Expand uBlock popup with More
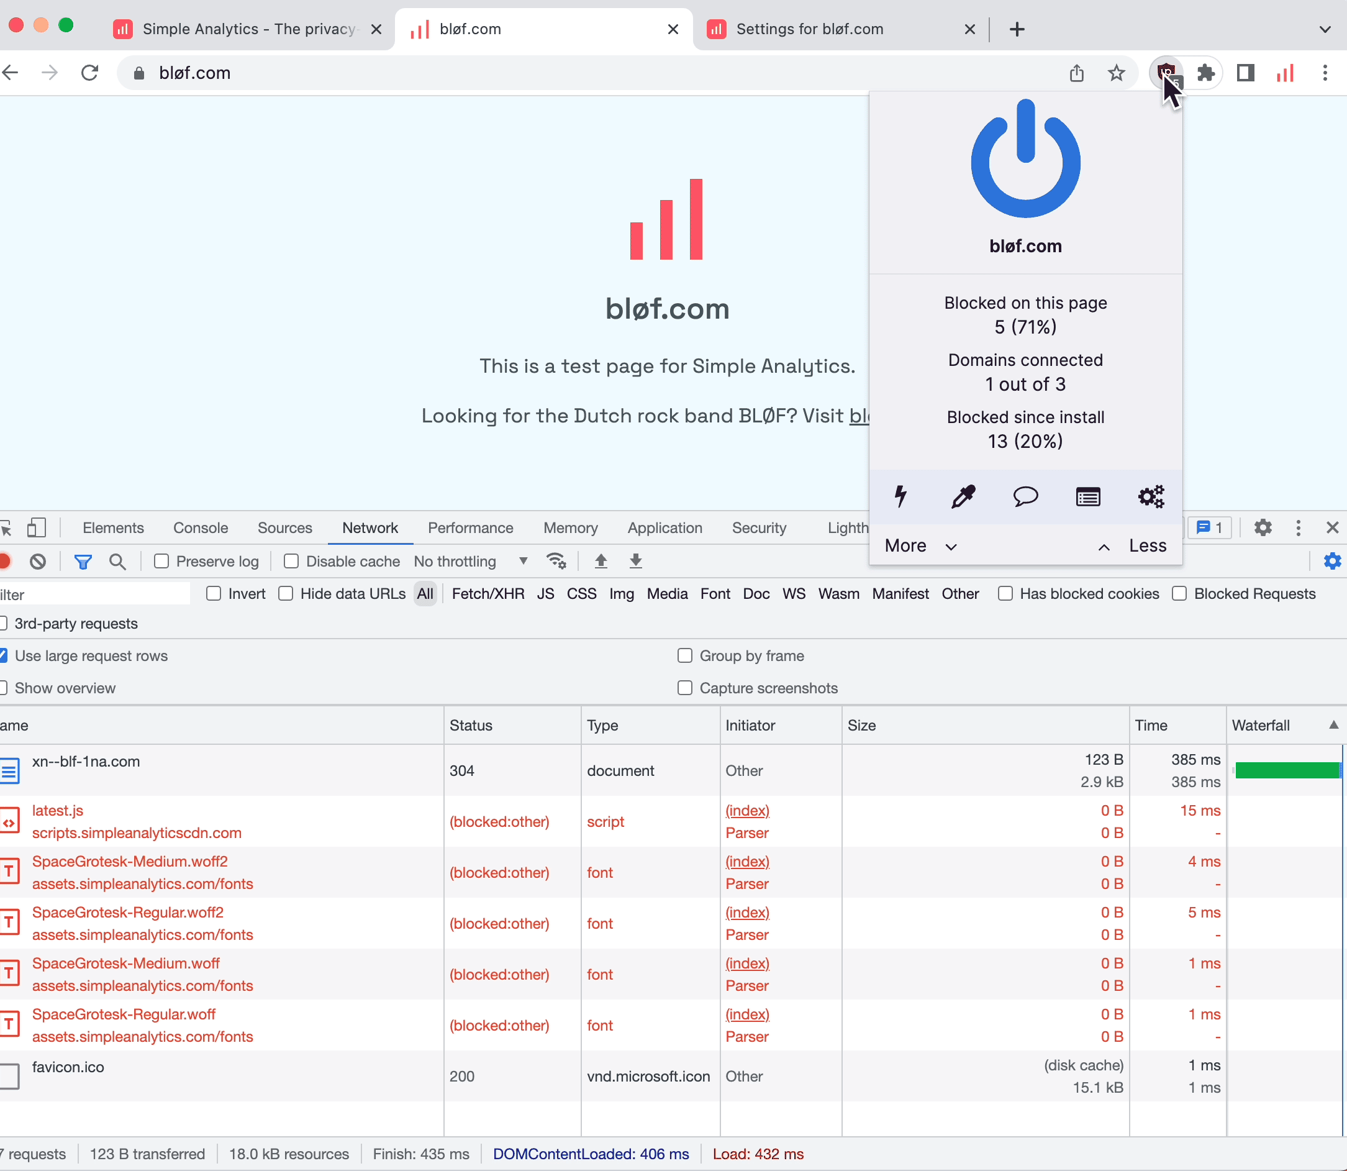 pos(920,545)
